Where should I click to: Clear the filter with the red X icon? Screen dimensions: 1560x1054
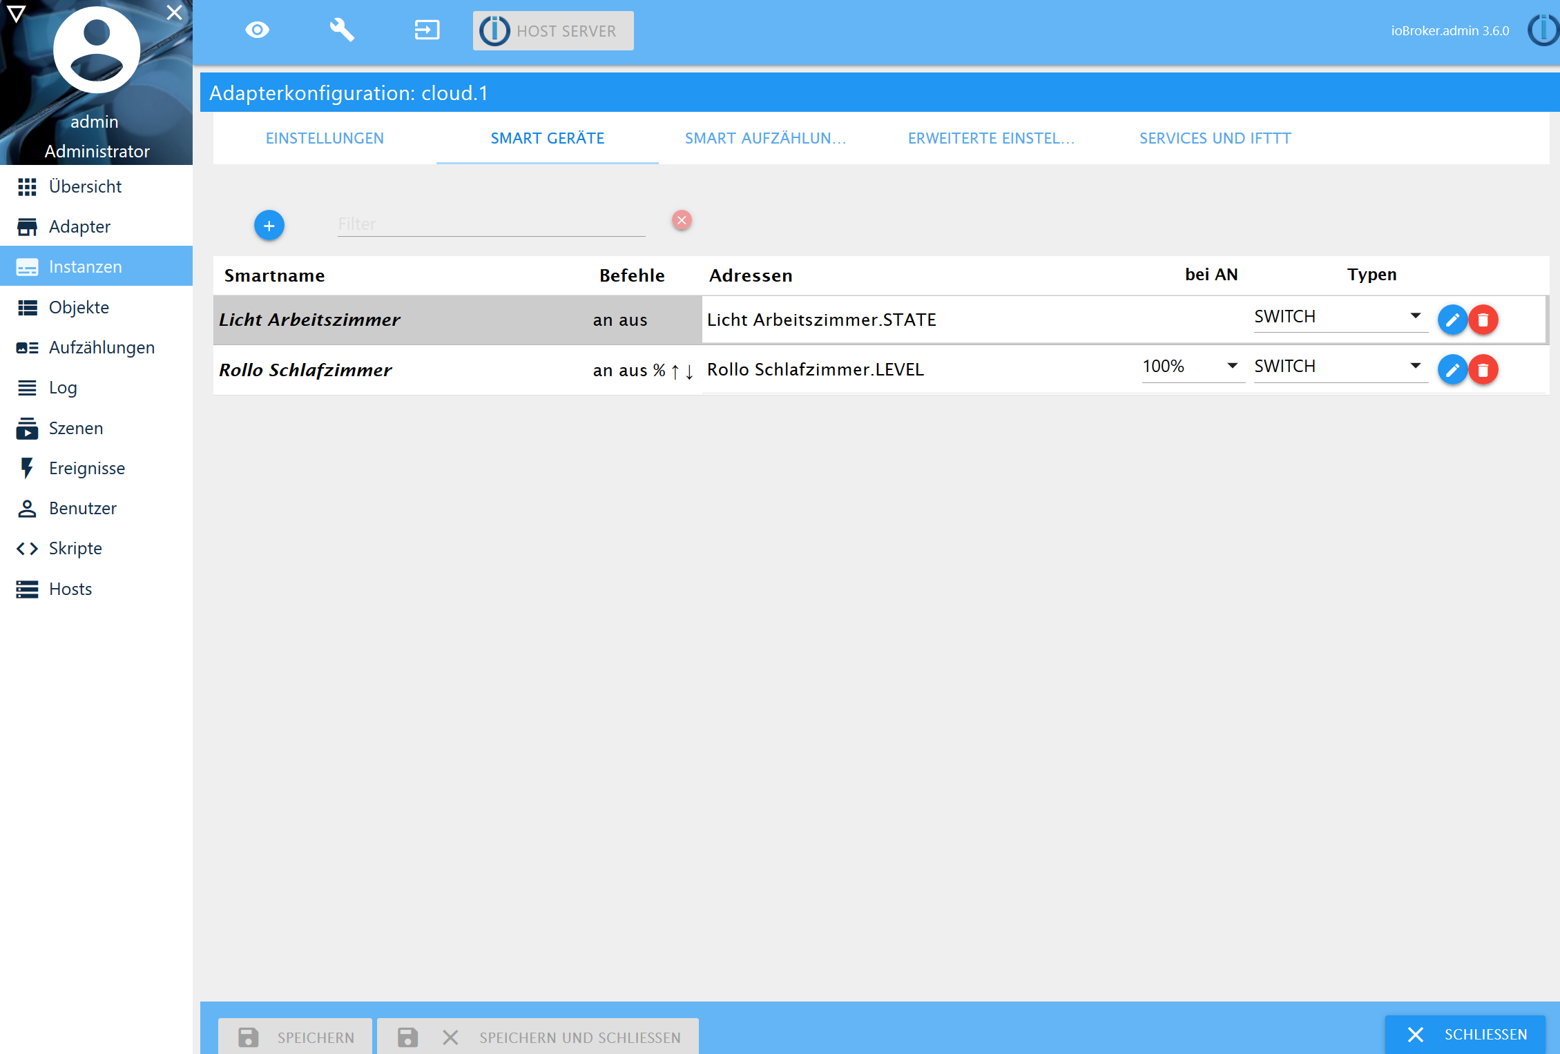pyautogui.click(x=682, y=220)
